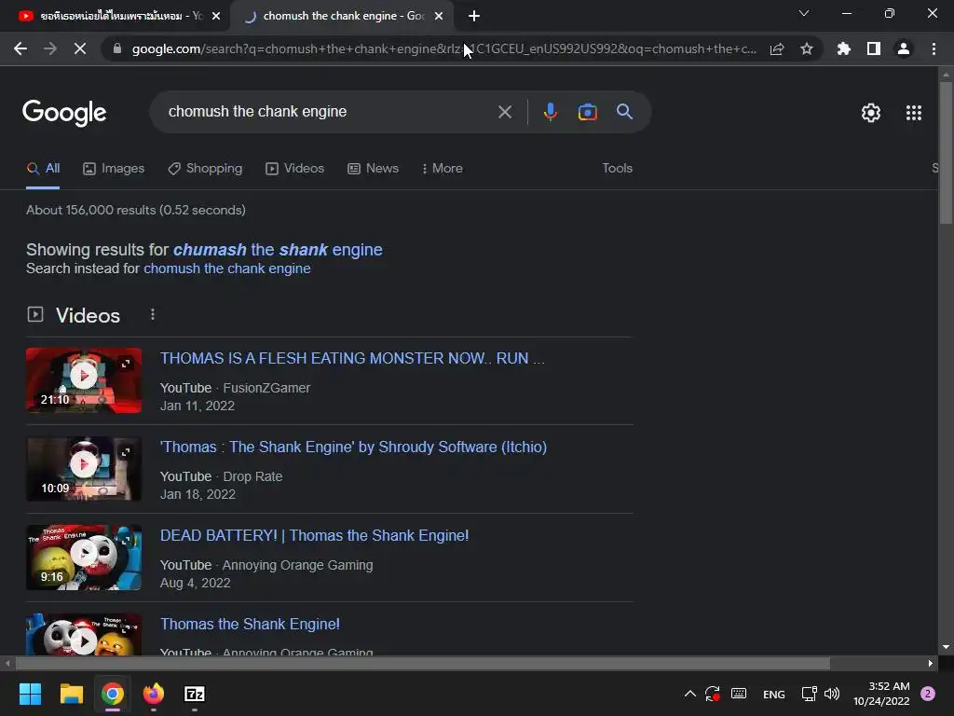Switch to the Videos tab
The image size is (954, 716).
pyautogui.click(x=295, y=169)
